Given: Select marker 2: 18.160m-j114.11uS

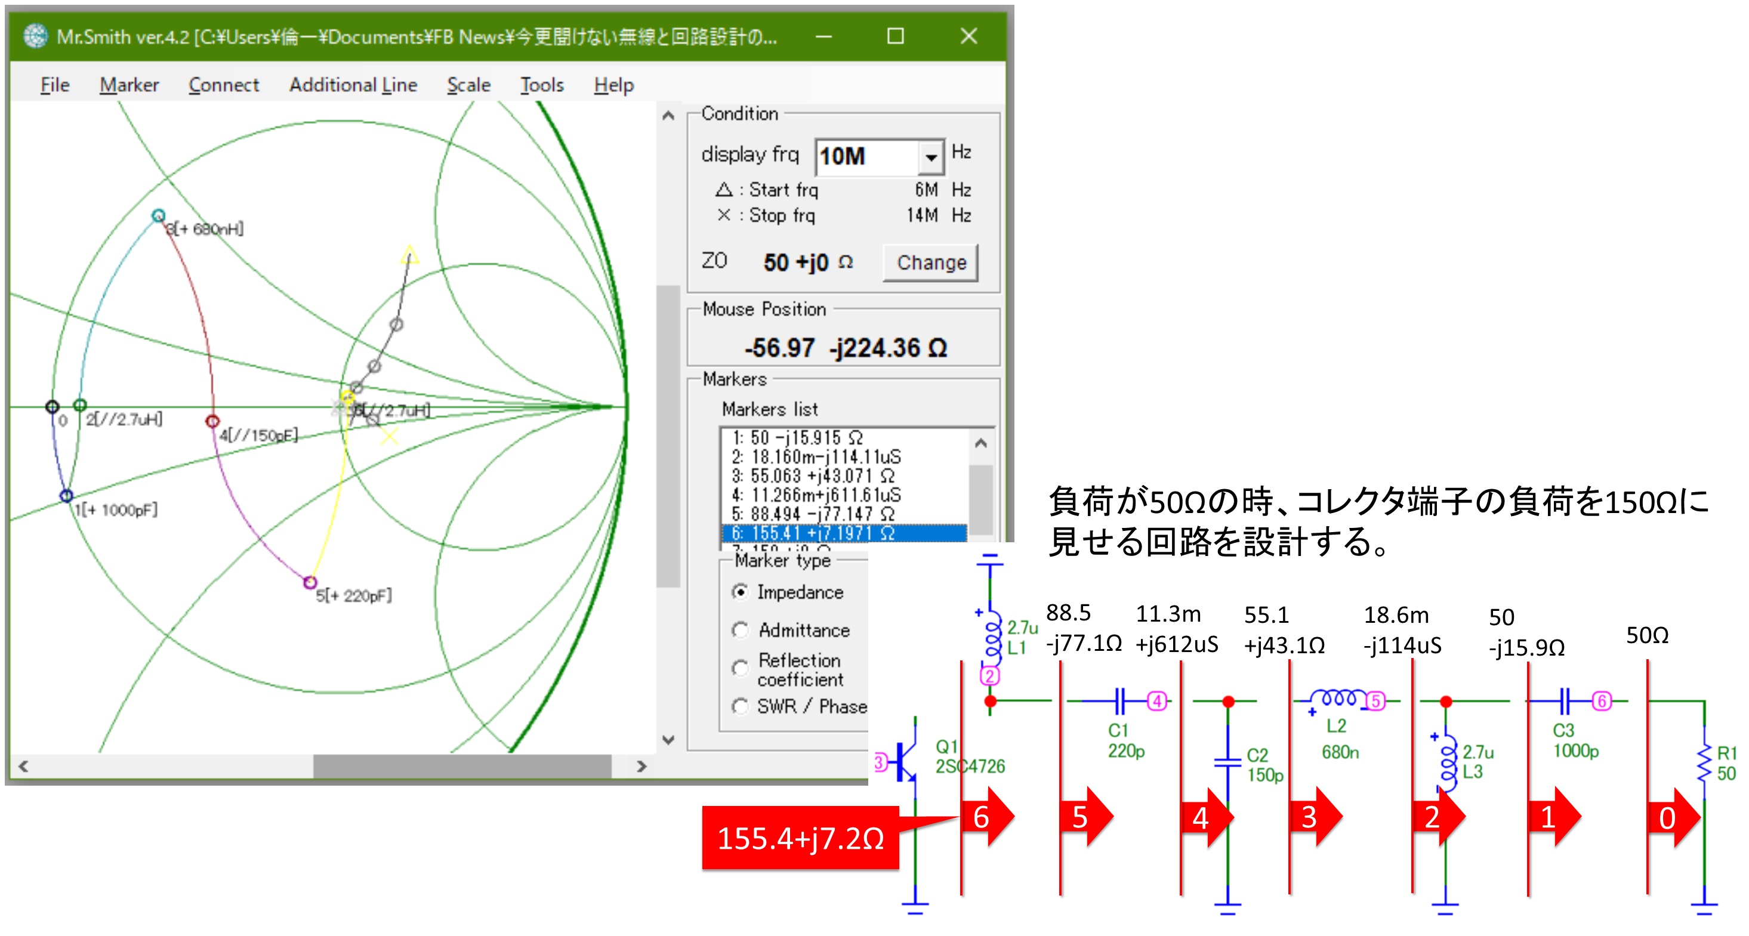Looking at the screenshot, I should point(844,457).
